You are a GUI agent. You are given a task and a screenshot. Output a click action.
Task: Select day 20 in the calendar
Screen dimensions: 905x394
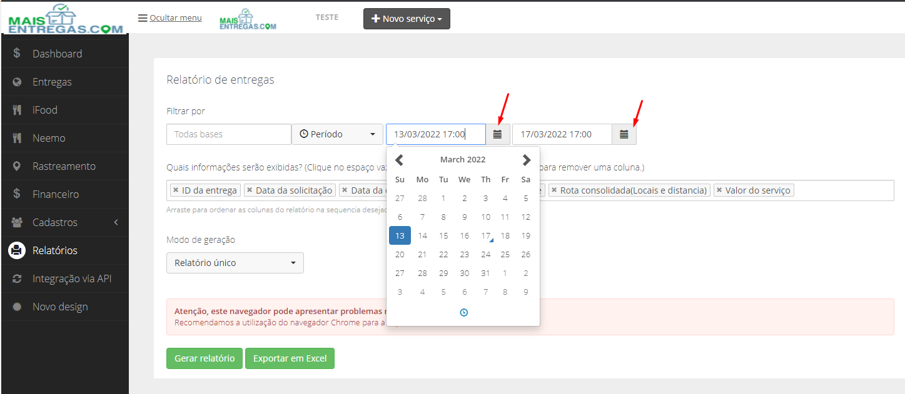tap(400, 255)
